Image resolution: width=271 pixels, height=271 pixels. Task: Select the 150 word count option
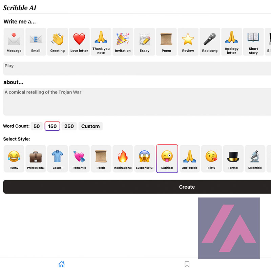pos(52,126)
